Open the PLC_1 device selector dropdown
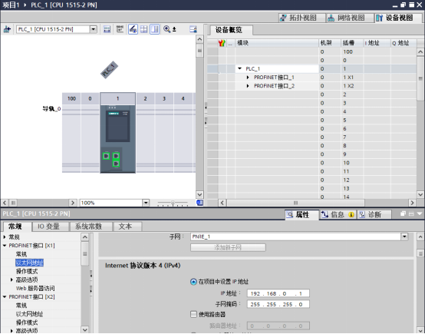425x334 pixels. tap(94, 29)
